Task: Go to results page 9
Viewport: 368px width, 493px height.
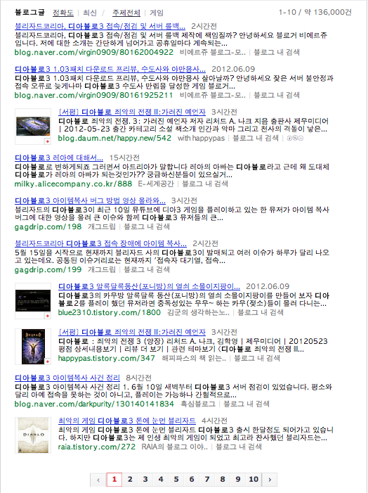Action: (237, 480)
